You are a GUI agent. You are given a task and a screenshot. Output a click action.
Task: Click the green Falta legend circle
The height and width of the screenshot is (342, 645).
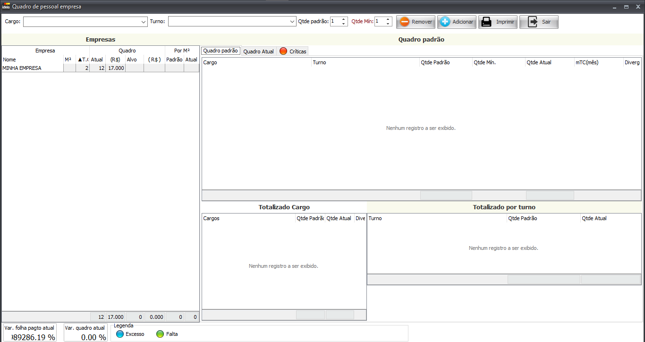tap(160, 334)
